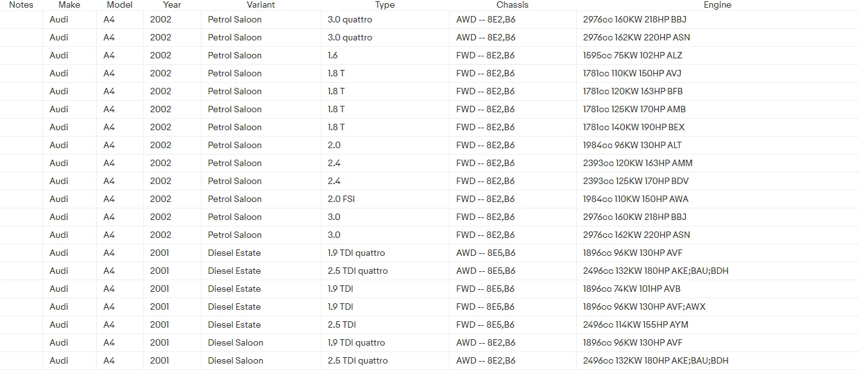Select the Model column header
The image size is (859, 370).
click(x=119, y=4)
